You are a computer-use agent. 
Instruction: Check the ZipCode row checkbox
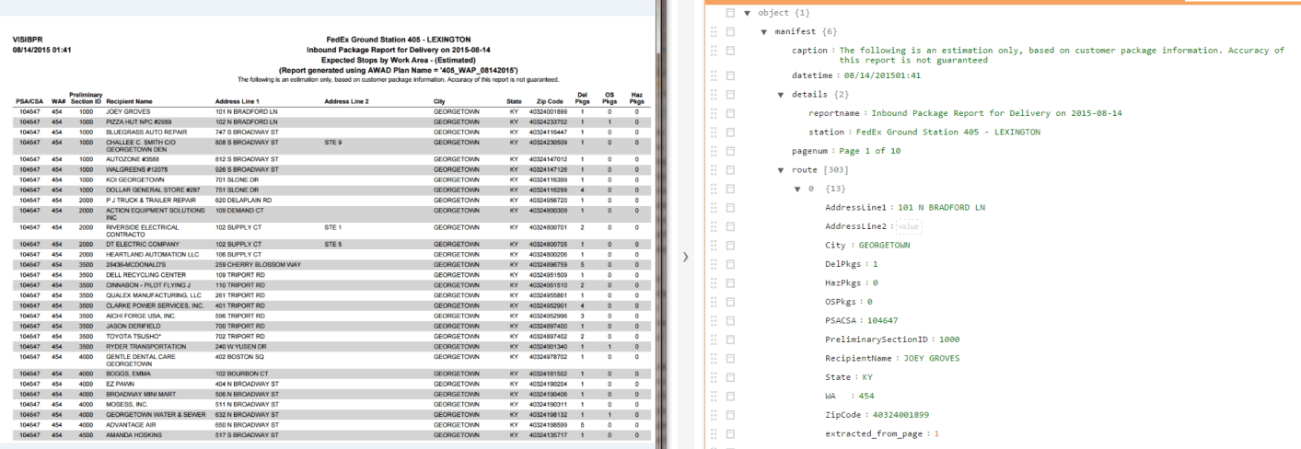730,415
